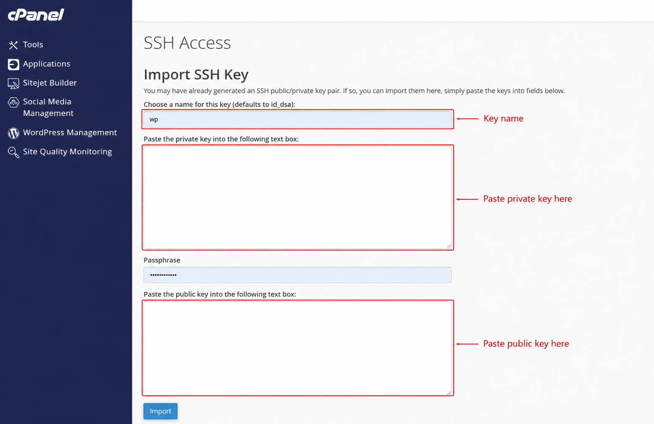This screenshot has height=424, width=654.
Task: Click the Import button
Action: [x=160, y=411]
